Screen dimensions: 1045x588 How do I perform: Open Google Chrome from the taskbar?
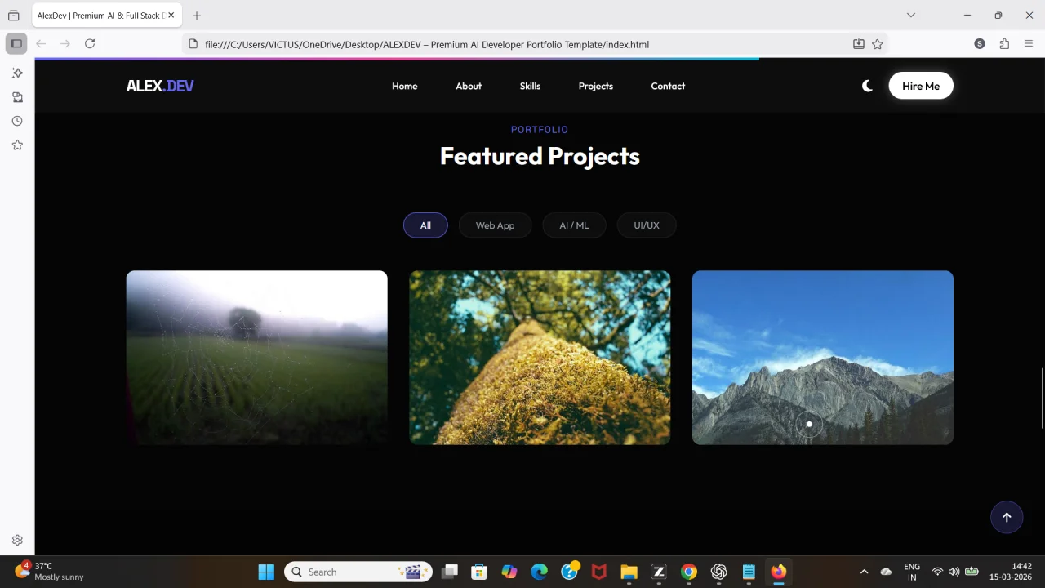(689, 572)
